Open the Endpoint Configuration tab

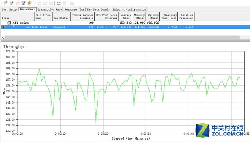coord(129,9)
